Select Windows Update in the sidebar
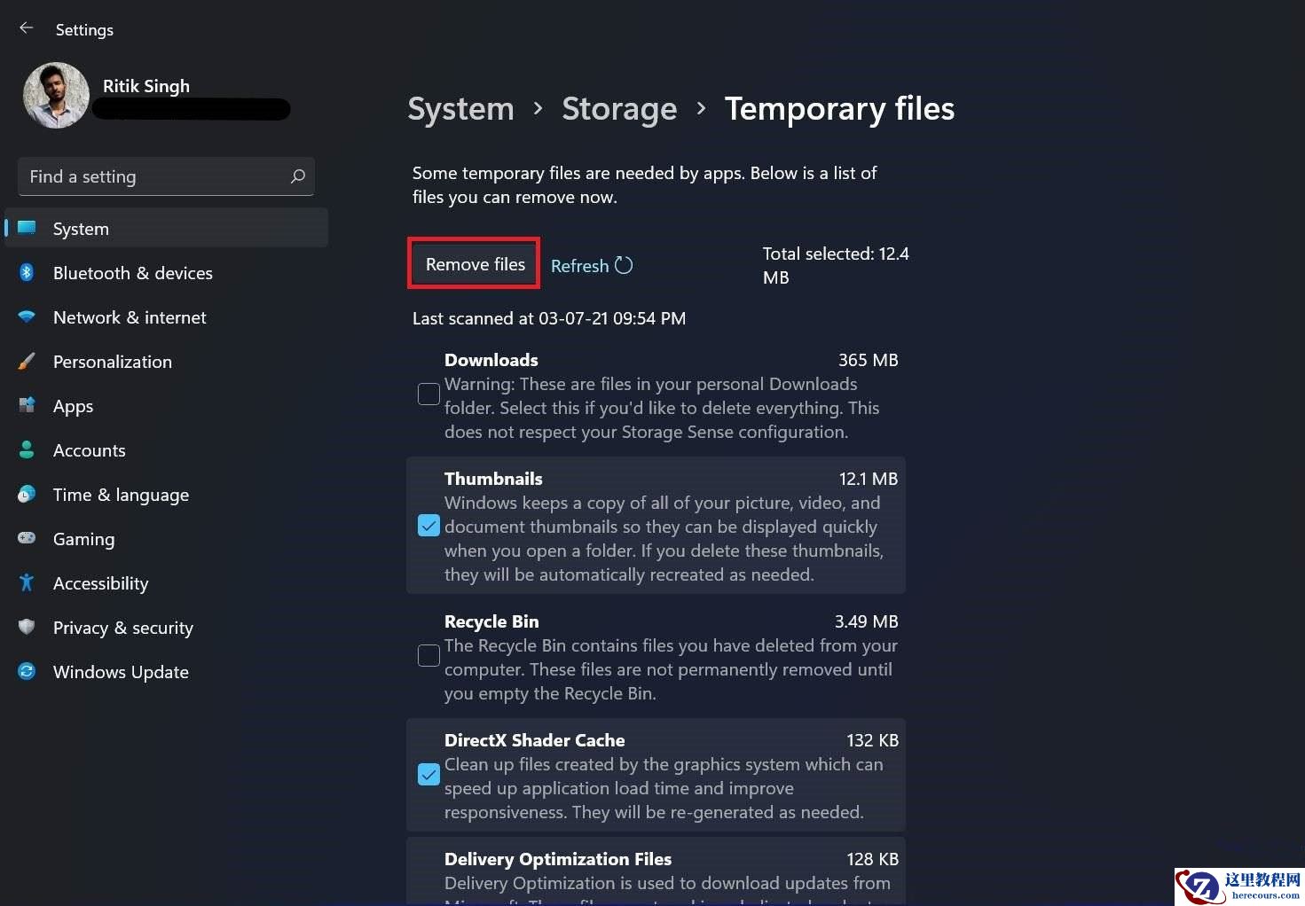 [x=120, y=671]
